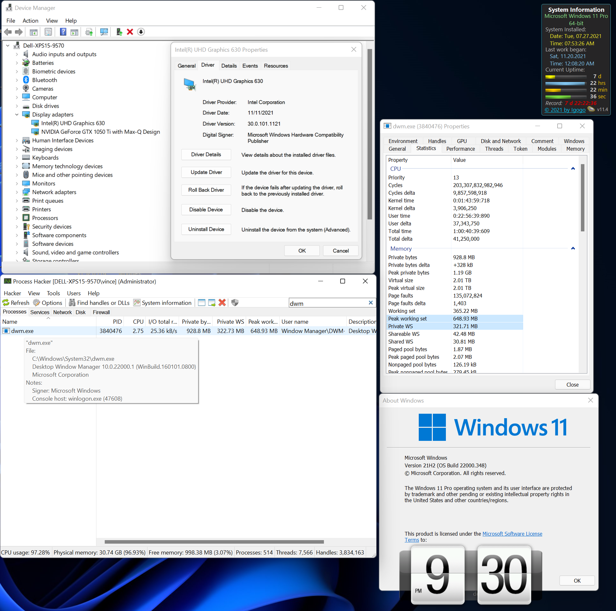This screenshot has height=611, width=616.
Task: Switch to the Details tab in graphics properties
Action: pyautogui.click(x=229, y=66)
